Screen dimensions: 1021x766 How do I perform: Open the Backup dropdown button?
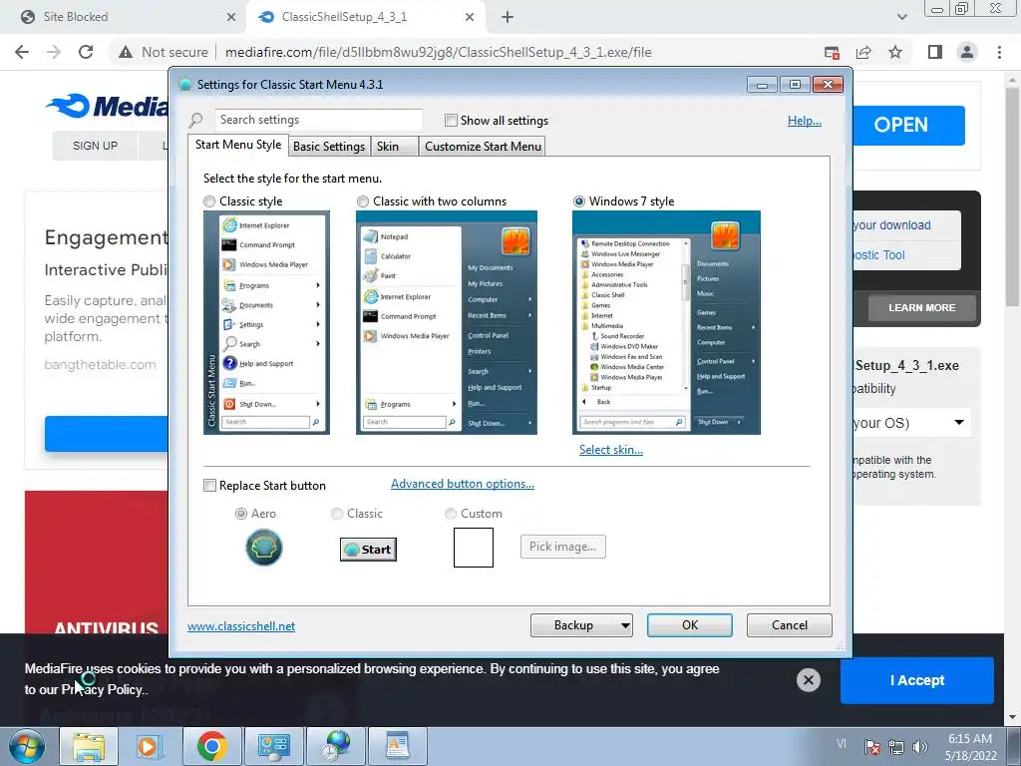[x=581, y=625]
